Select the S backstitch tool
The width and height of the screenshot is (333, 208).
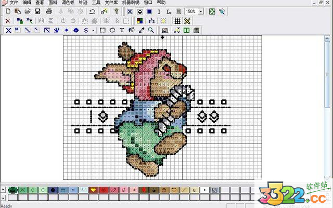[86, 30]
